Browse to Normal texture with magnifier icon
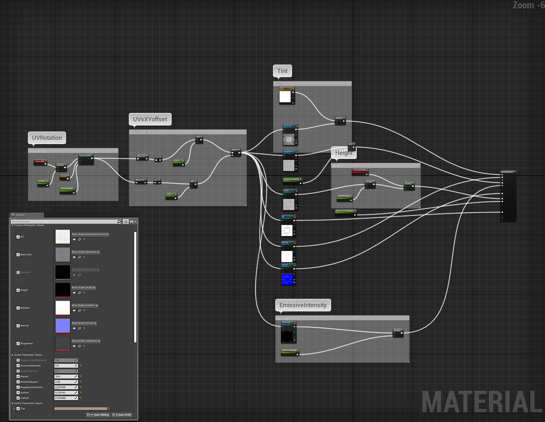545x422 pixels. tap(79, 328)
